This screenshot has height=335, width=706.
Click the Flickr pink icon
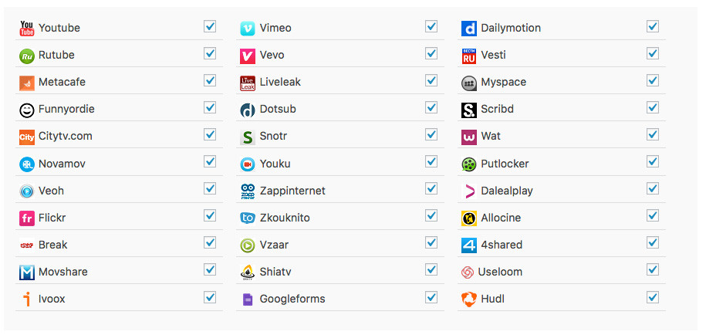click(x=27, y=218)
